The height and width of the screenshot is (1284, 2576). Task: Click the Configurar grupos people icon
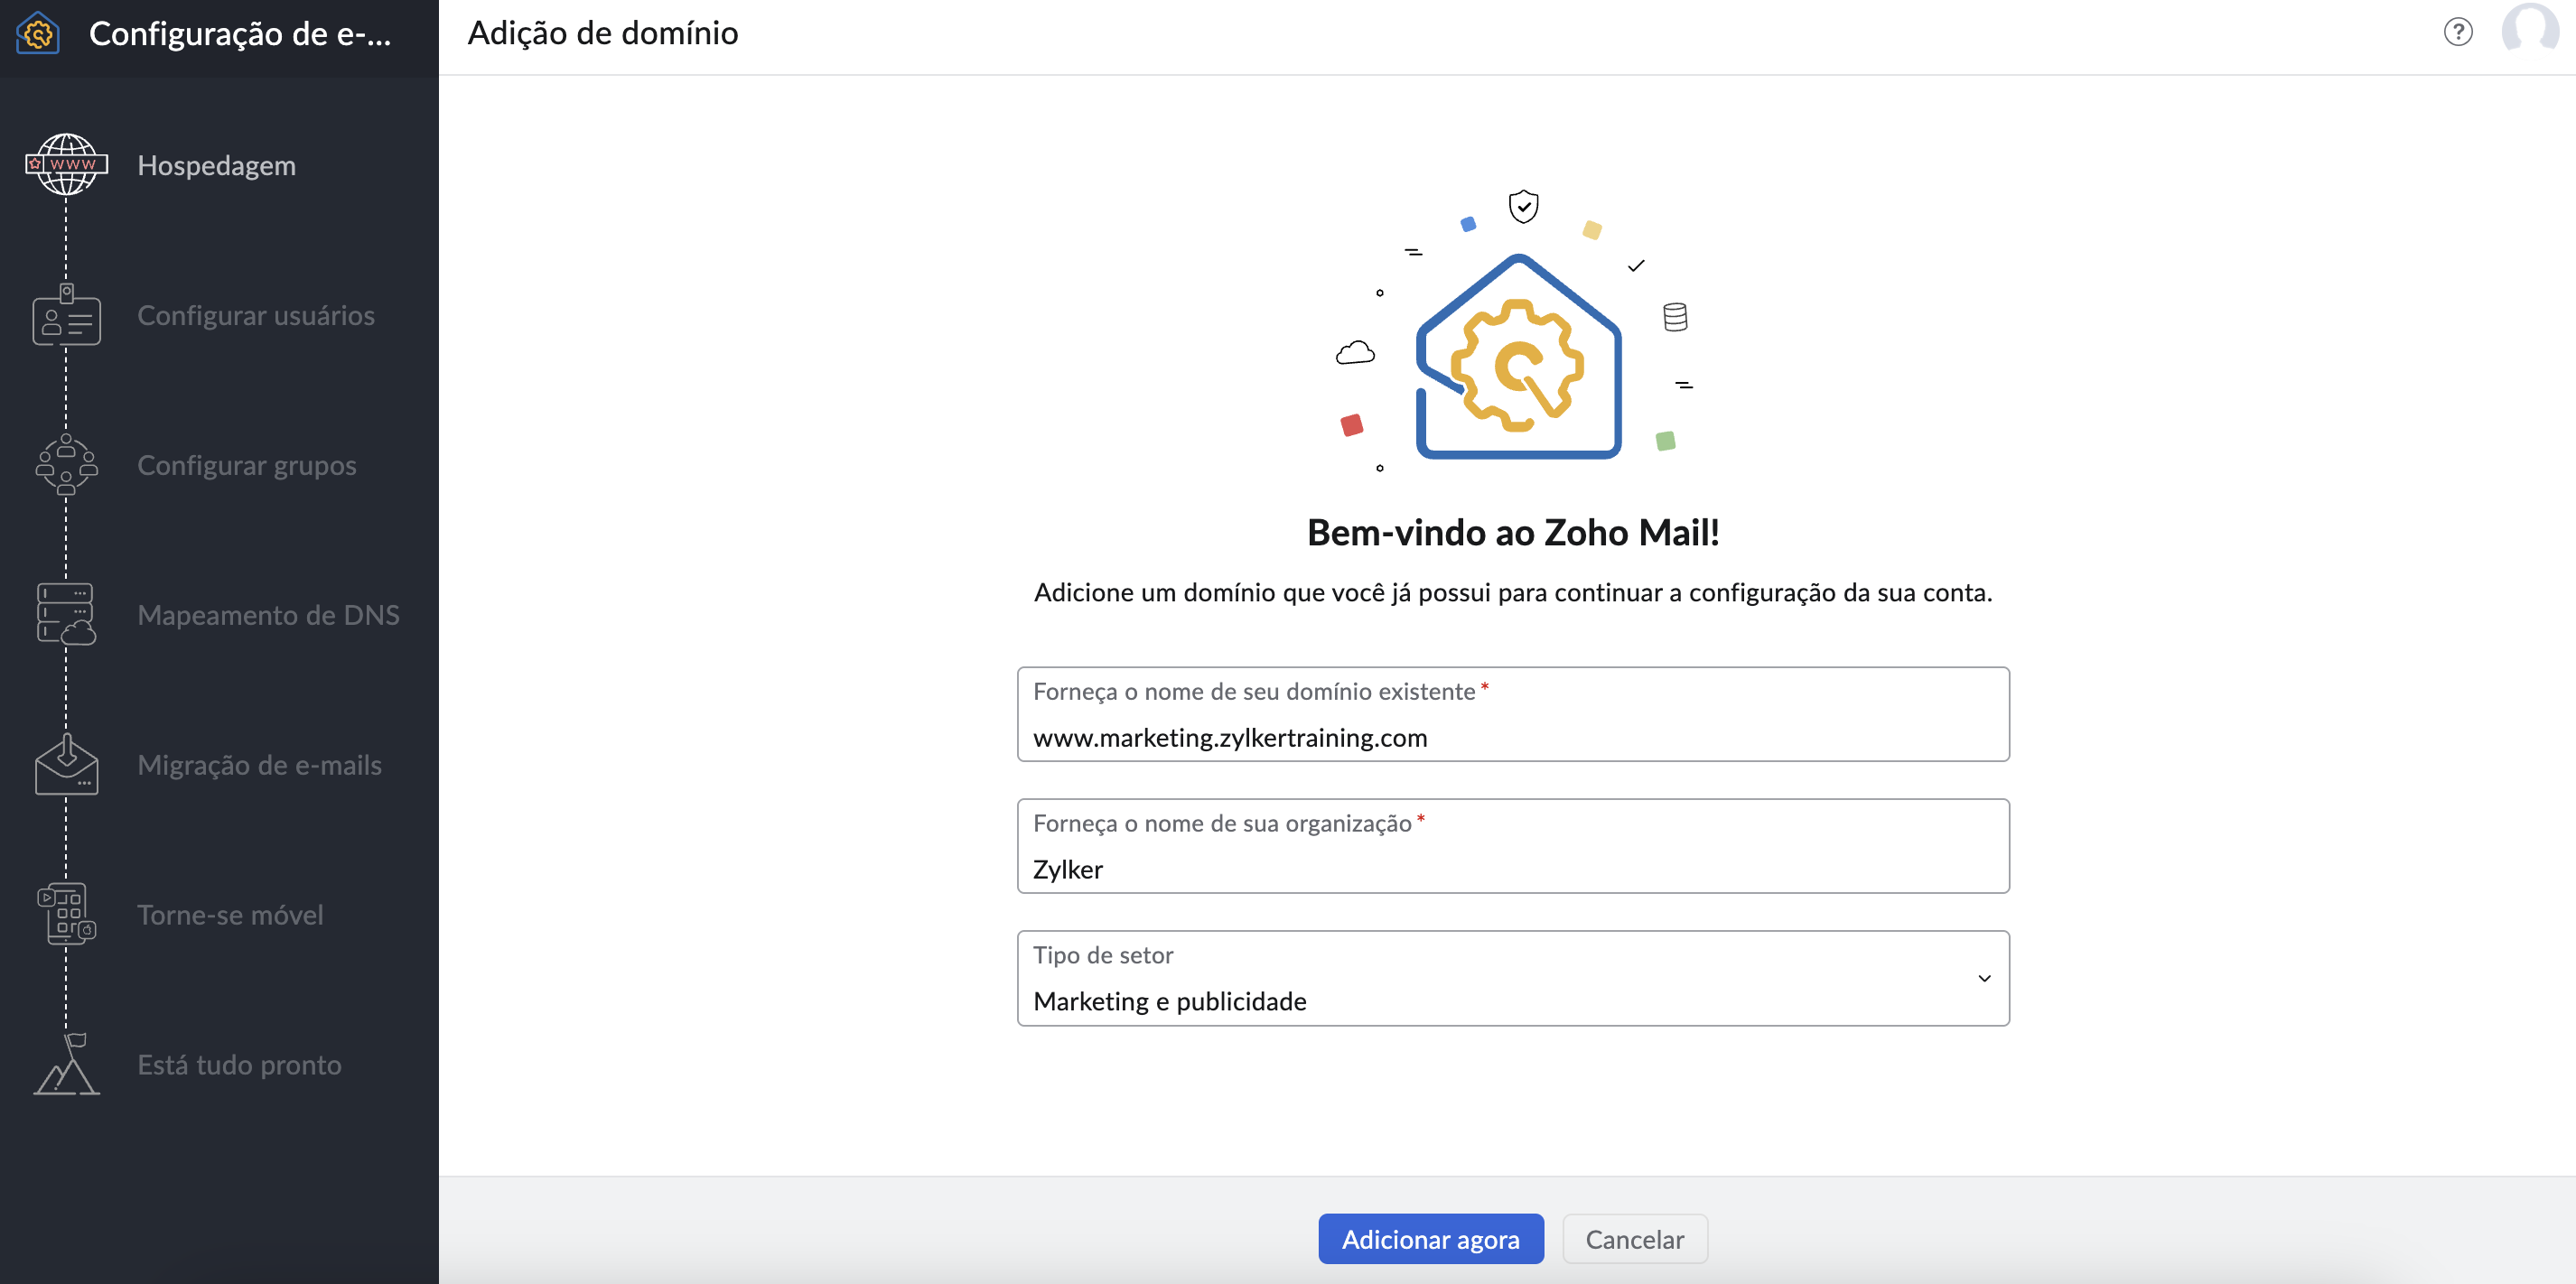tap(66, 464)
